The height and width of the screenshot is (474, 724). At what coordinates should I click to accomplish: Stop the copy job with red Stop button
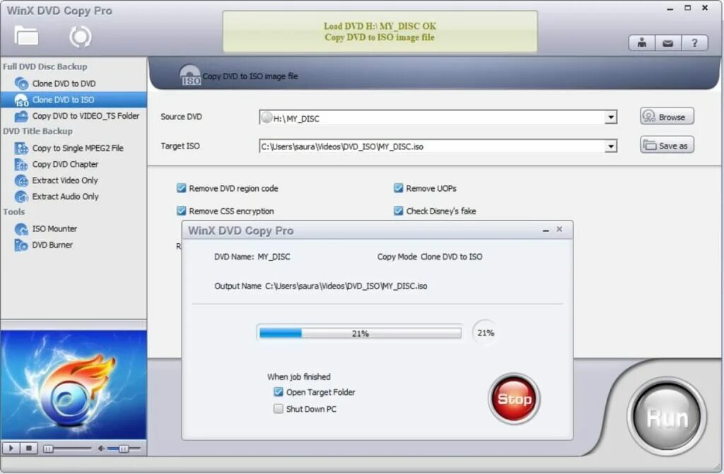click(514, 398)
